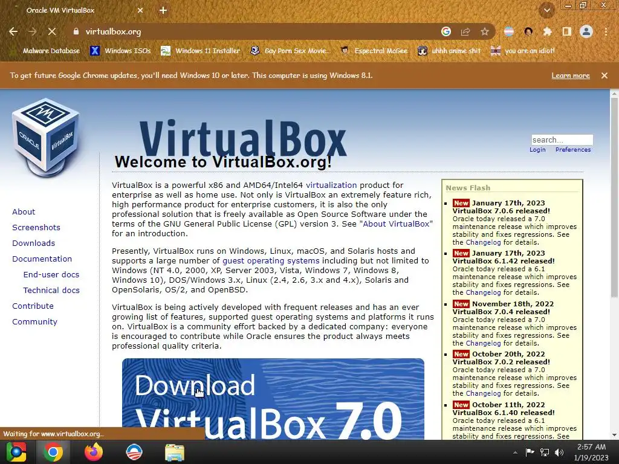Open the Espectral McGee bookmark
The width and height of the screenshot is (619, 464).
374,51
